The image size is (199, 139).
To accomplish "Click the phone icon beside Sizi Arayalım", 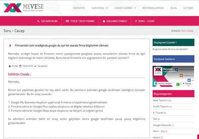I will coord(38,21).
